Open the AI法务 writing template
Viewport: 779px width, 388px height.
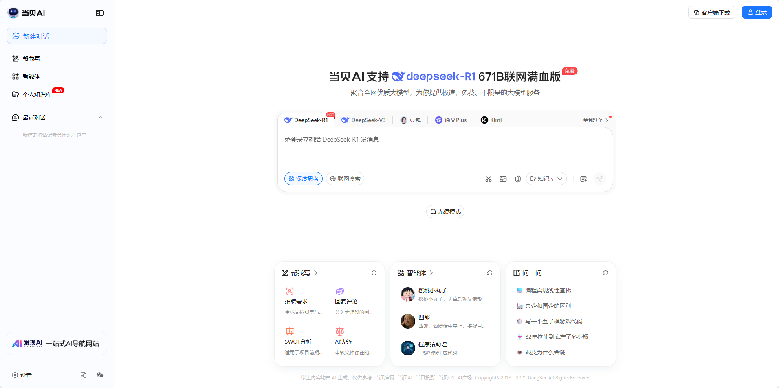pyautogui.click(x=354, y=341)
